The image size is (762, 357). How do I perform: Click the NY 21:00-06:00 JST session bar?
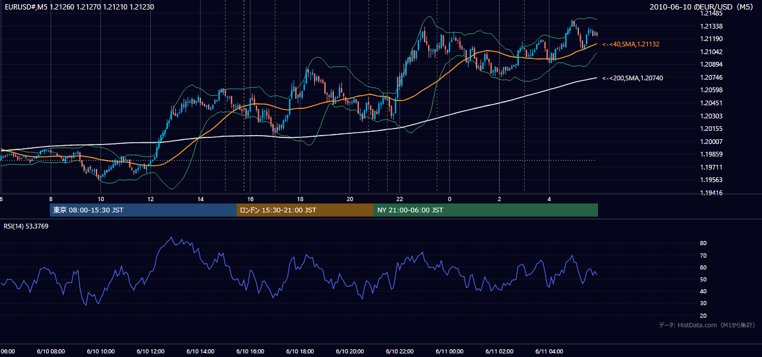point(486,210)
